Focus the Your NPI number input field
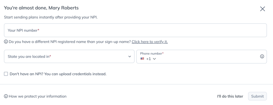 pyautogui.click(x=135, y=30)
